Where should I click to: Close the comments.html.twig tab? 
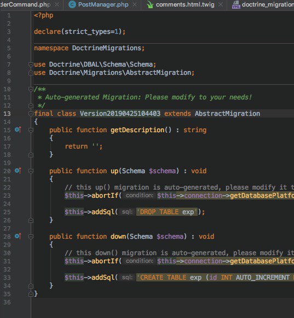click(x=221, y=4)
